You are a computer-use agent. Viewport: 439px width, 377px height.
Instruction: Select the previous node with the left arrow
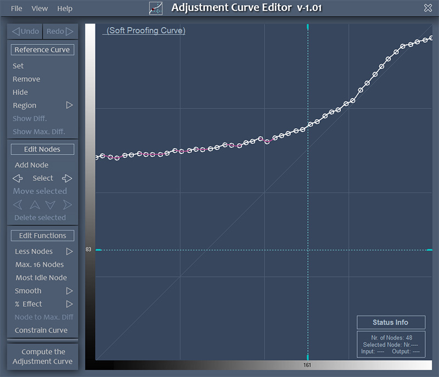point(18,178)
